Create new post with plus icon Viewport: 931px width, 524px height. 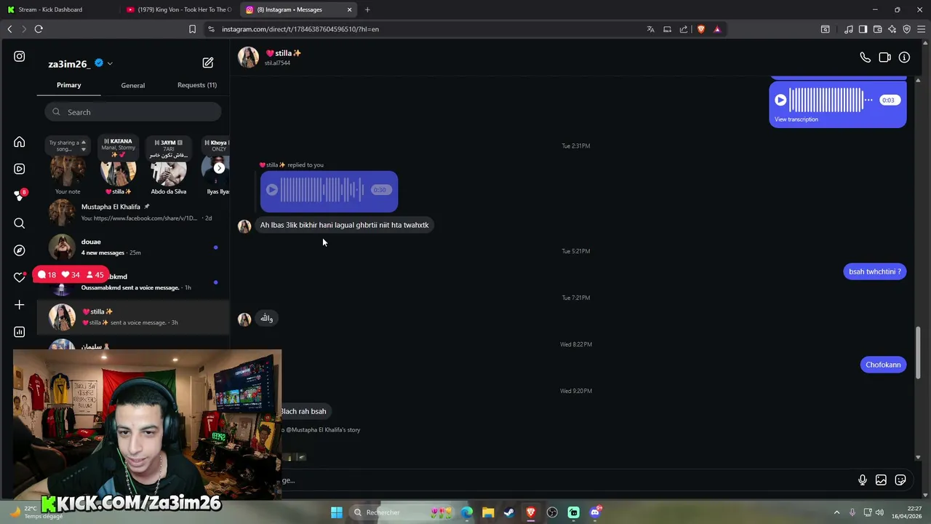[x=20, y=304]
